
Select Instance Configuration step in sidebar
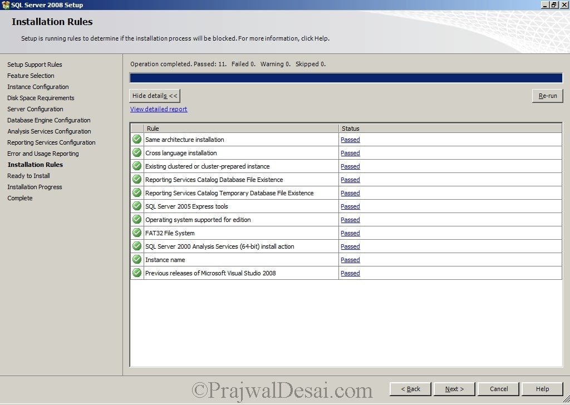point(38,87)
